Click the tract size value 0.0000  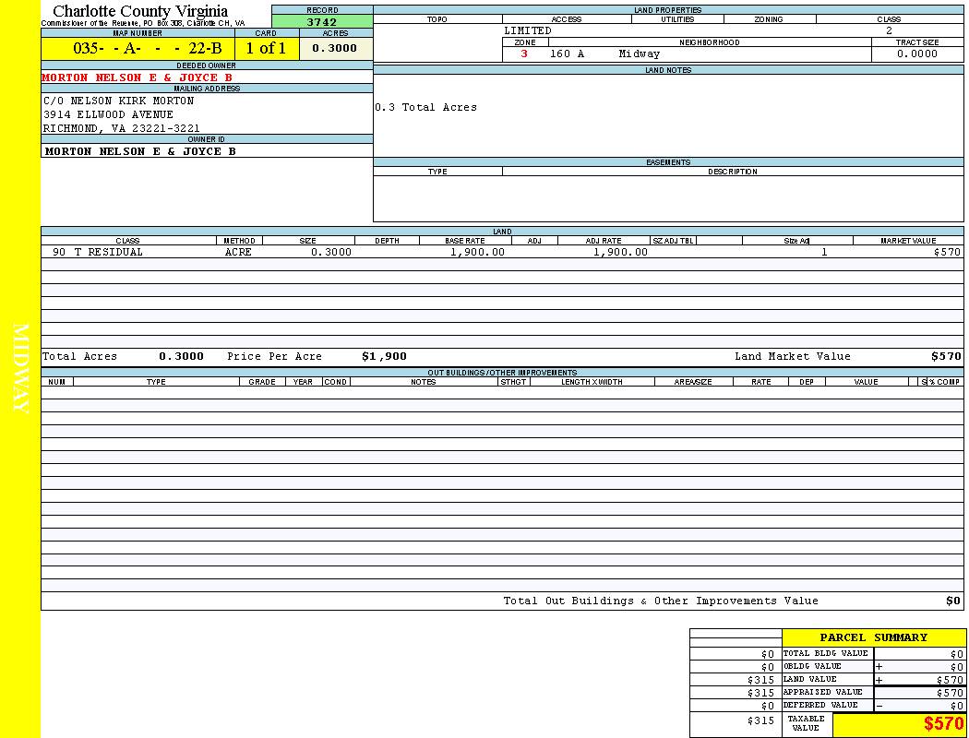point(916,54)
